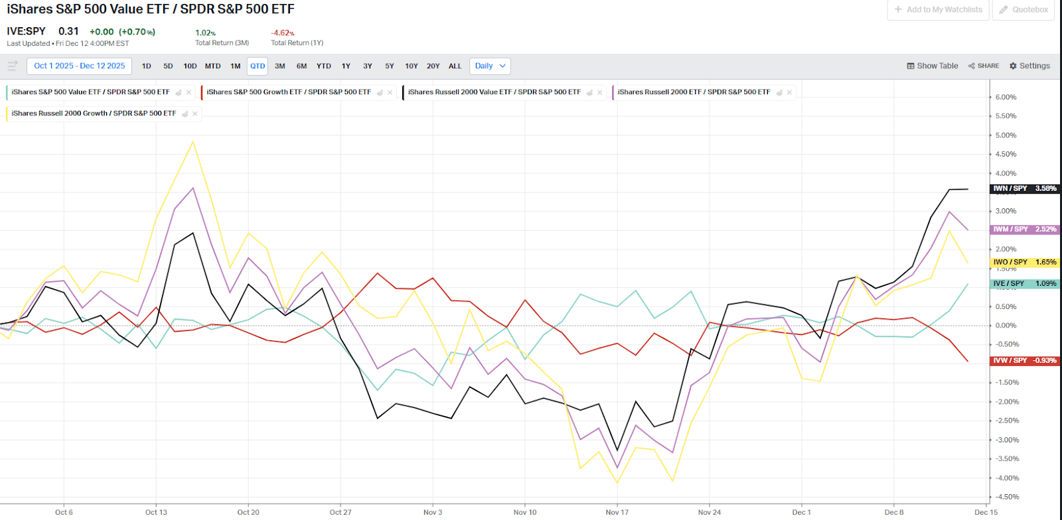Click the IWN / SPY 3.58% value label
This screenshot has width=1062, height=520.
point(1024,189)
